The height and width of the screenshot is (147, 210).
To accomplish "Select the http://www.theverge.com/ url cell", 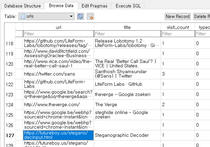I will pyautogui.click(x=59, y=105).
